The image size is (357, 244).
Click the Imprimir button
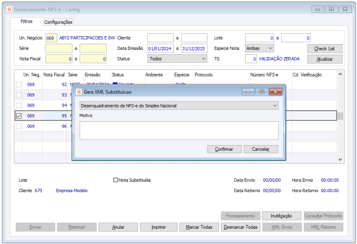159,227
